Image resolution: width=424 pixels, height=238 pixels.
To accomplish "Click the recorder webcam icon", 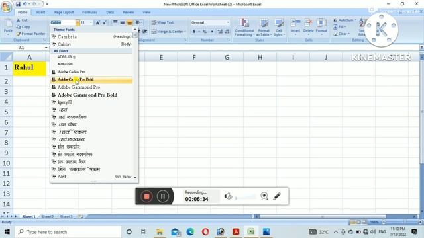I will tap(264, 196).
